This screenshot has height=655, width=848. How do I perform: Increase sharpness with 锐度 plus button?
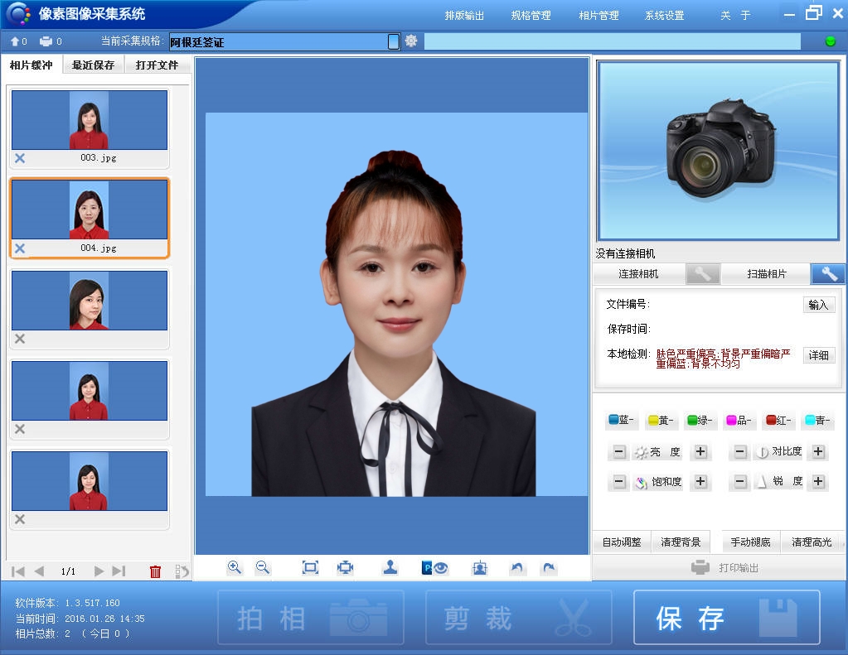(x=818, y=481)
